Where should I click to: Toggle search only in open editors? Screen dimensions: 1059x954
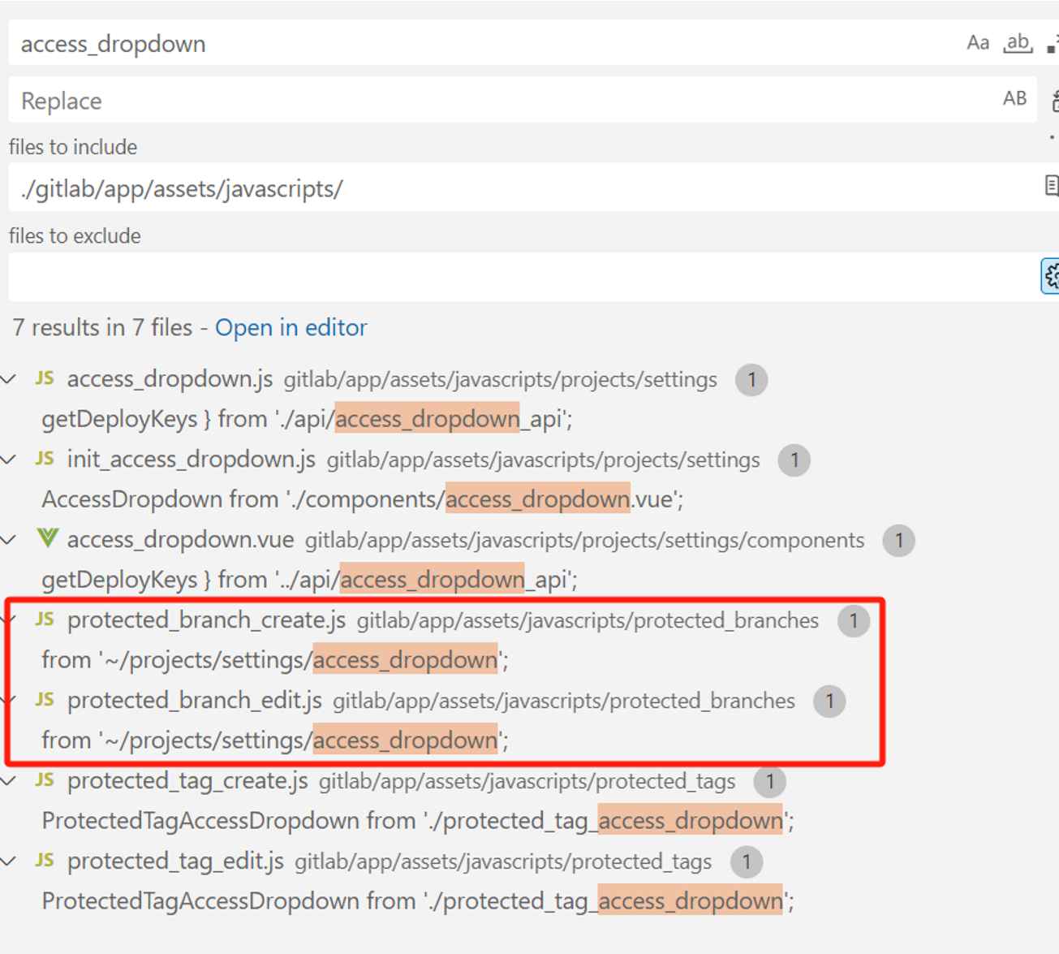pos(1052,186)
